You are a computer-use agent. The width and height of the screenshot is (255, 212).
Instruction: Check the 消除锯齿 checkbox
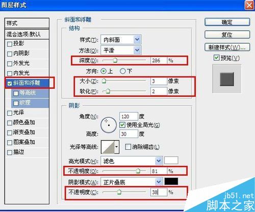click(127, 147)
